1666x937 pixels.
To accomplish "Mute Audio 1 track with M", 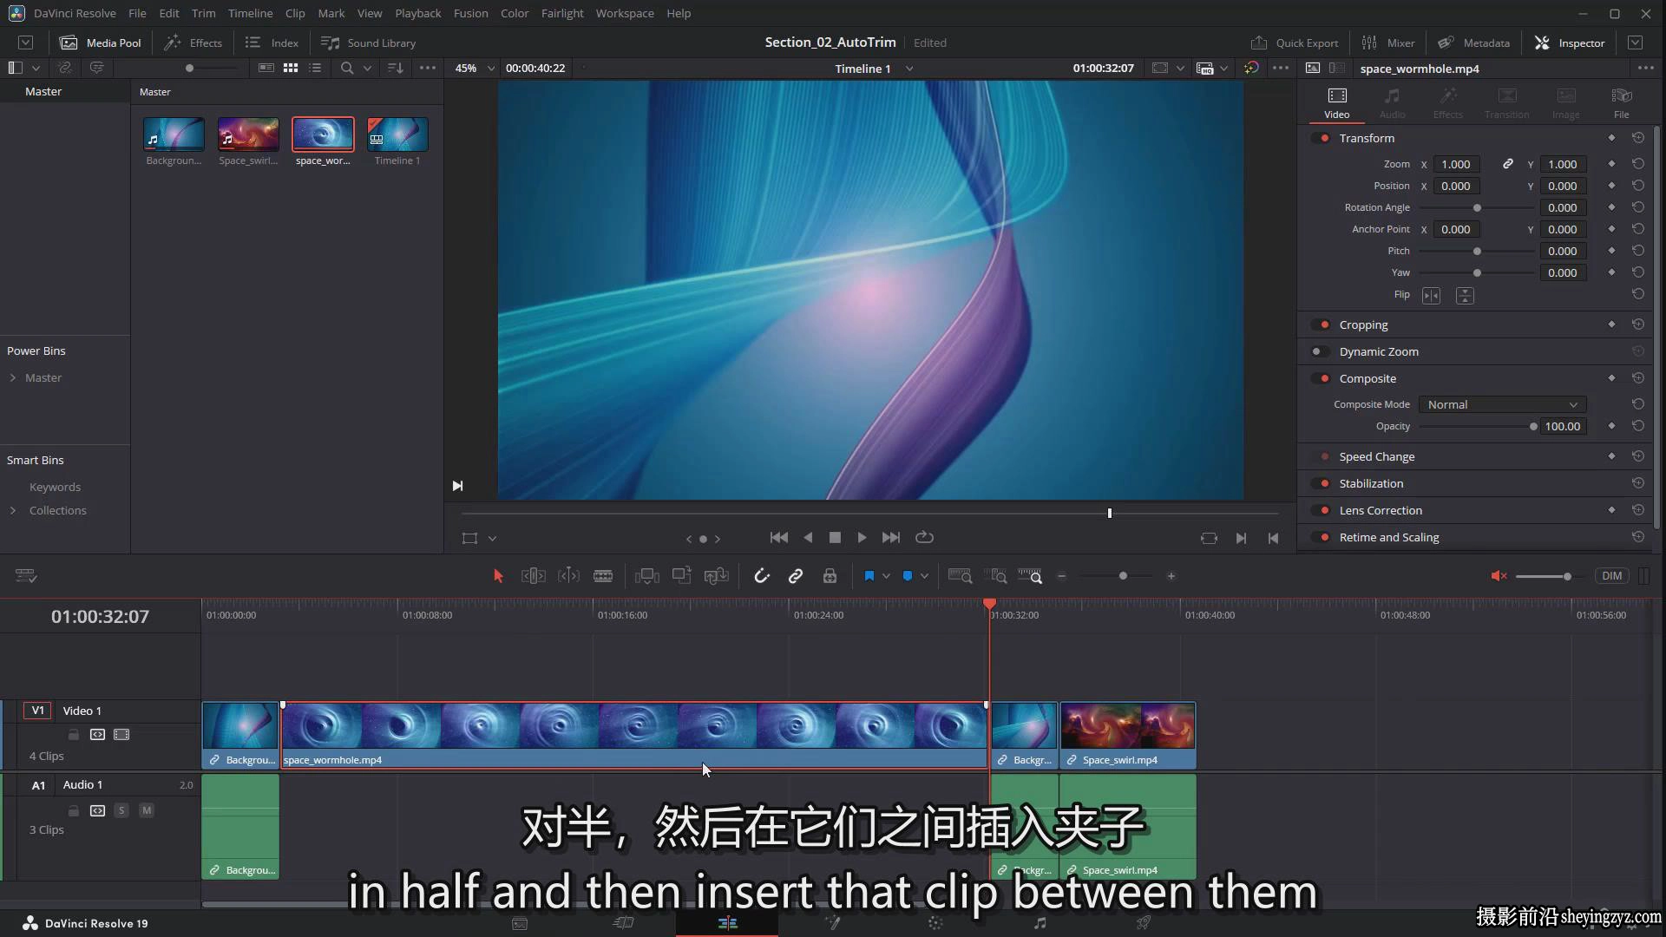I will (147, 810).
